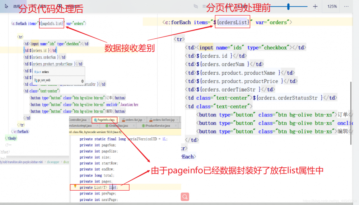Click the pink magnifier search button
Viewport: 359px width, 205px height.
coord(185,196)
